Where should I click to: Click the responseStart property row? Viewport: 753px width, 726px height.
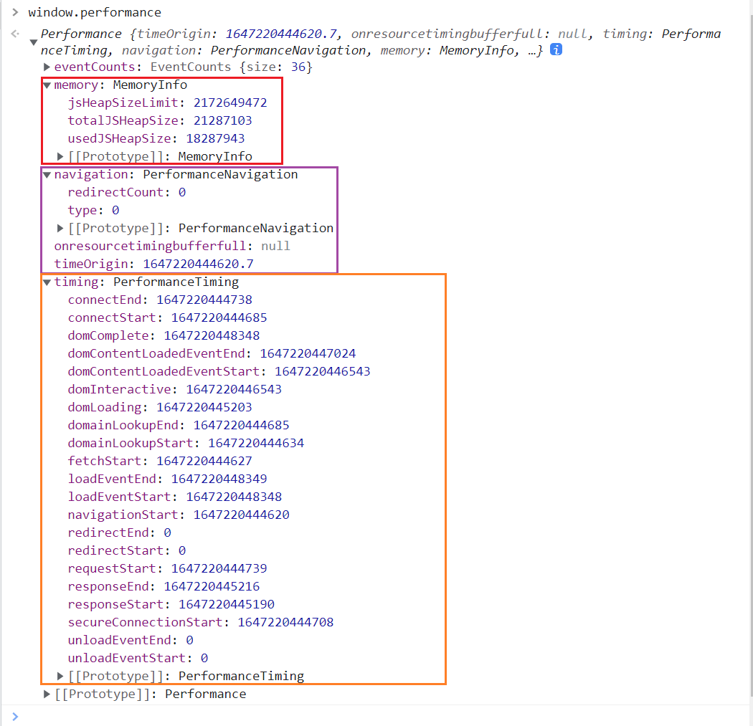coord(171,604)
